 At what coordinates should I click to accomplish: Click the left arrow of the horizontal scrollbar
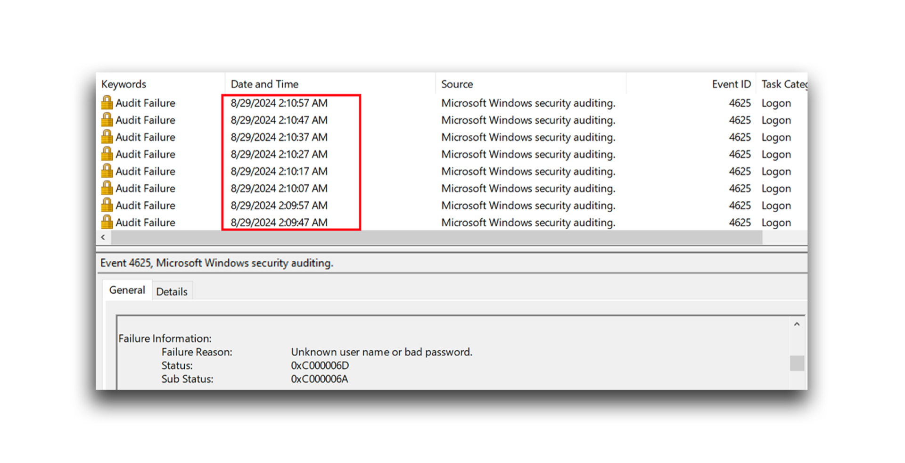[103, 237]
